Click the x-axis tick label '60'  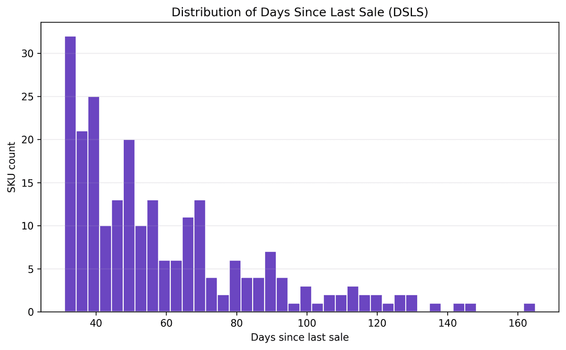click(166, 322)
